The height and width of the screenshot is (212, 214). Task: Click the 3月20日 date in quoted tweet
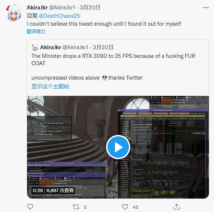point(103,47)
